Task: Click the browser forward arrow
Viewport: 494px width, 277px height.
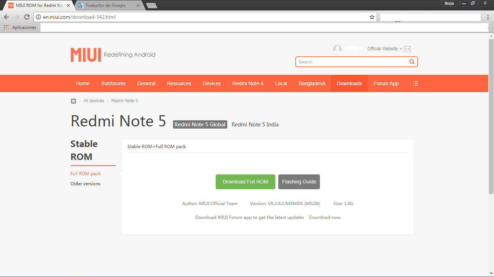Action: 17,17
